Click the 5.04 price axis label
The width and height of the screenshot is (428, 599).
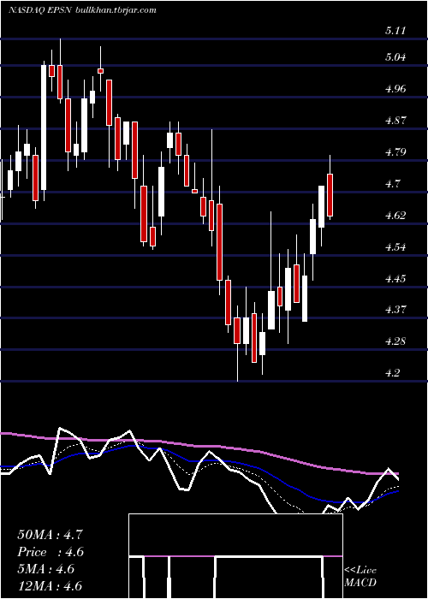click(x=395, y=57)
